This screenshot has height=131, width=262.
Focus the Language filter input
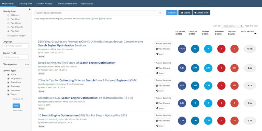pyautogui.click(x=15, y=46)
